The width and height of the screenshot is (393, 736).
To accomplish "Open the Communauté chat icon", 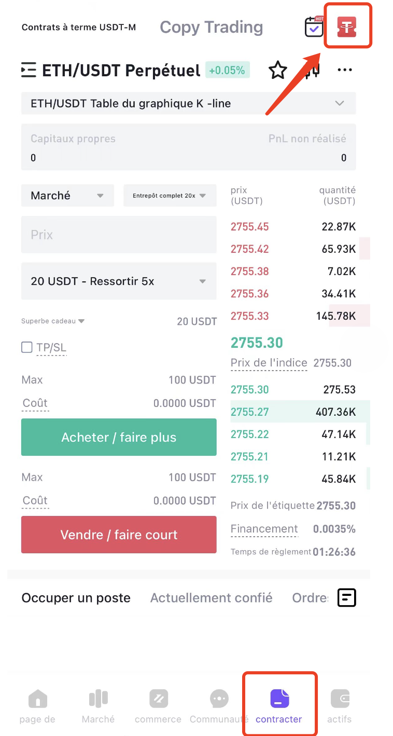I will (219, 699).
